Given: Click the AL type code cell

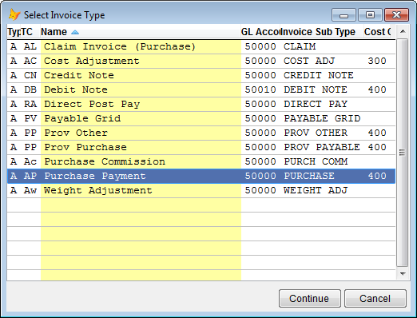Looking at the screenshot, I should coord(30,47).
